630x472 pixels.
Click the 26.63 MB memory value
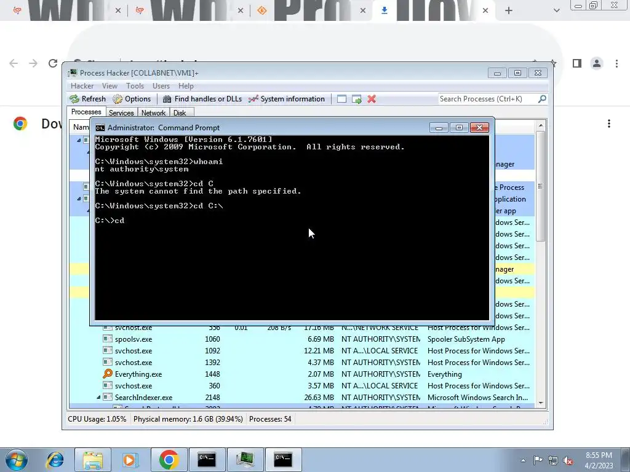click(319, 398)
